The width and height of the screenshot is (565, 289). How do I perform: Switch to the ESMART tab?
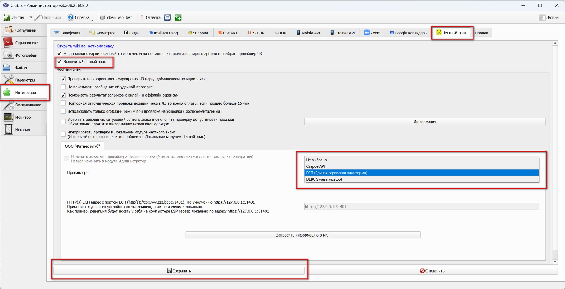pos(228,33)
